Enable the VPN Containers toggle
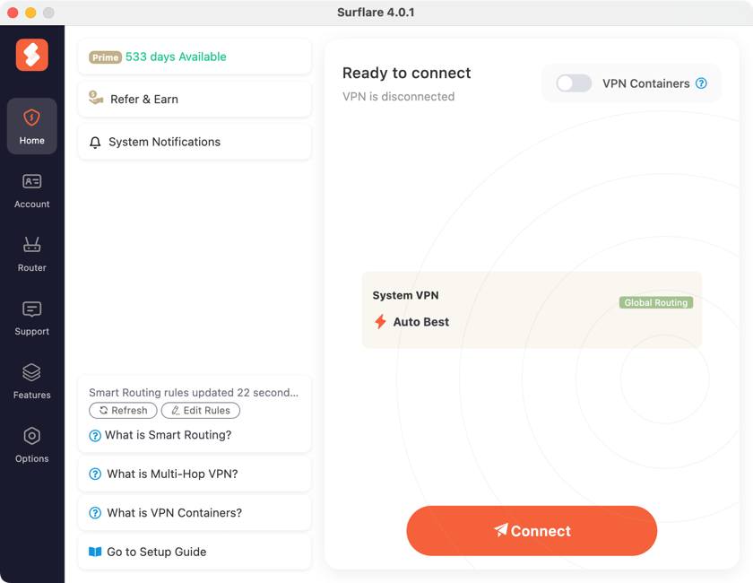The height and width of the screenshot is (583, 753). pos(573,83)
